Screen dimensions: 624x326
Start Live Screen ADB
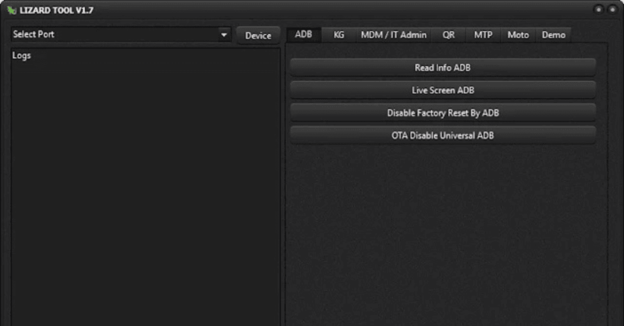coord(443,90)
